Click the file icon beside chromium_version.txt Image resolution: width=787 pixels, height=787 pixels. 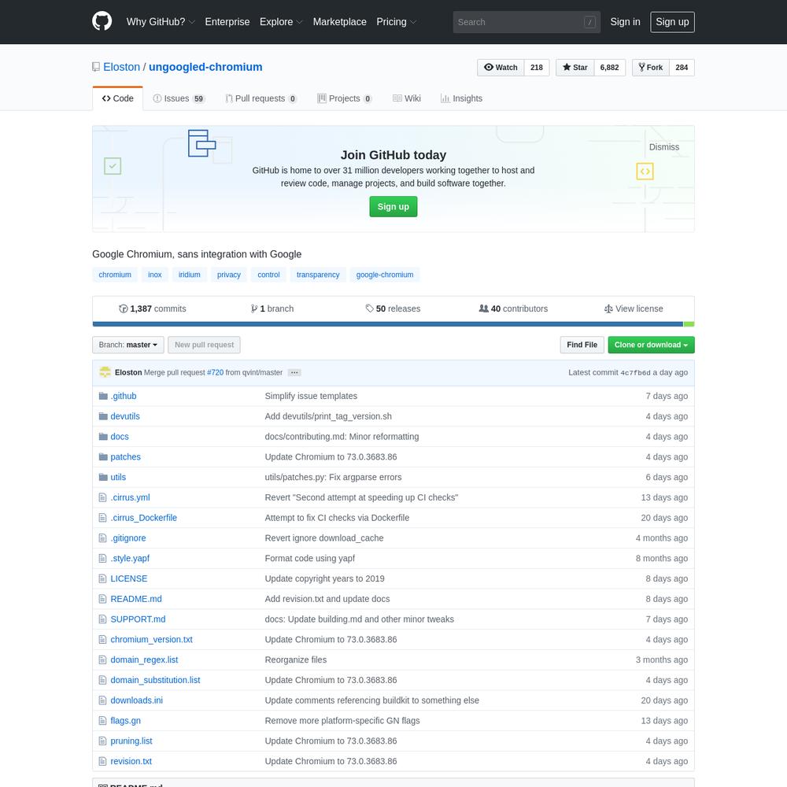102,639
